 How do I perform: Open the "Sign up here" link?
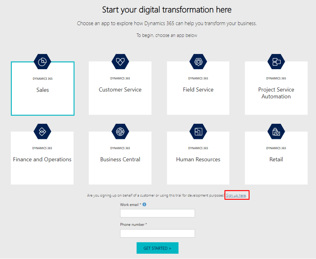pos(236,195)
